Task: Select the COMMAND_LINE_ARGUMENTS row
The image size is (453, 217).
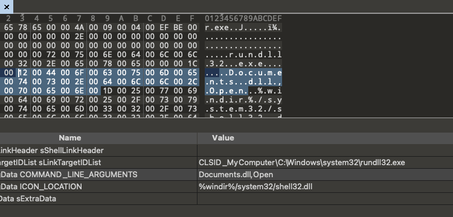Action: [x=226, y=175]
